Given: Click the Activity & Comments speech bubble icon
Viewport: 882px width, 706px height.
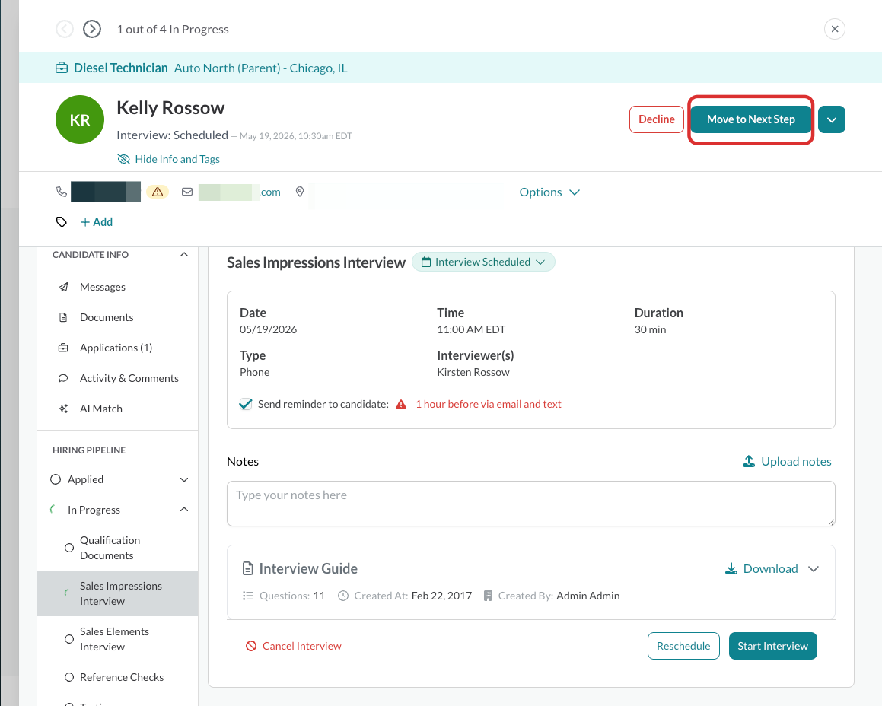Looking at the screenshot, I should pos(64,378).
